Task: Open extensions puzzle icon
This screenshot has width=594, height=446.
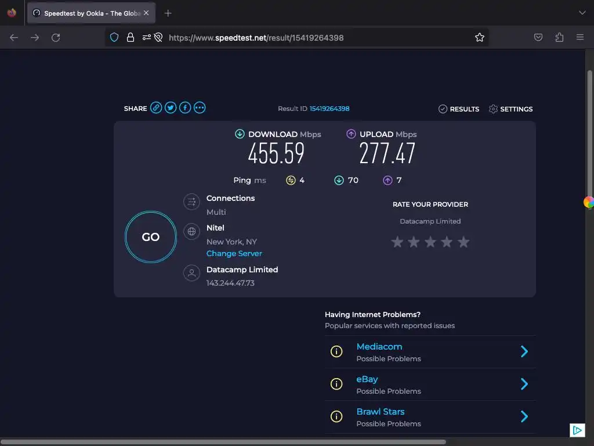Action: (x=559, y=37)
